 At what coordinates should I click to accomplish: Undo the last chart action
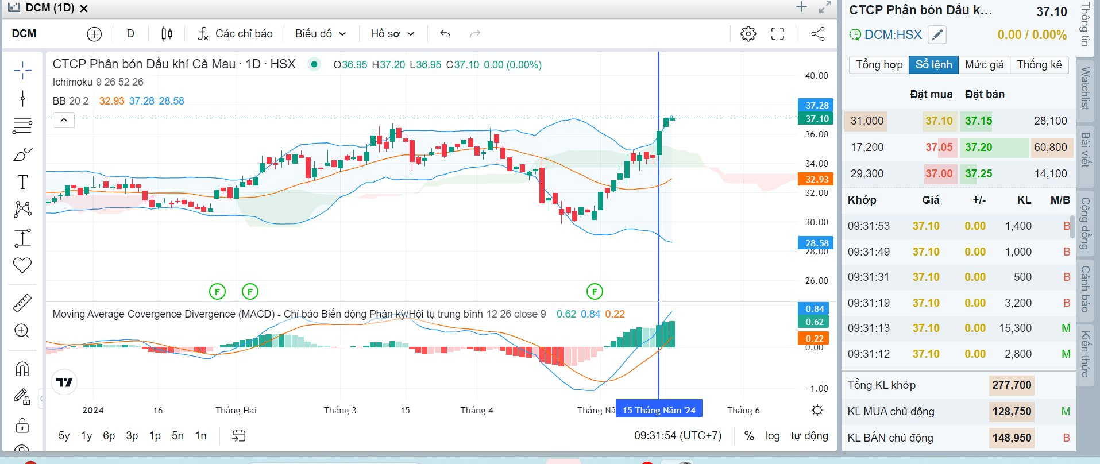coord(445,34)
